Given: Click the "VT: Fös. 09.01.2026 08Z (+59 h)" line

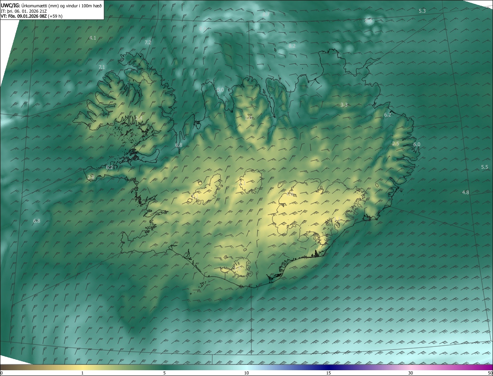Looking at the screenshot, I should point(32,16).
